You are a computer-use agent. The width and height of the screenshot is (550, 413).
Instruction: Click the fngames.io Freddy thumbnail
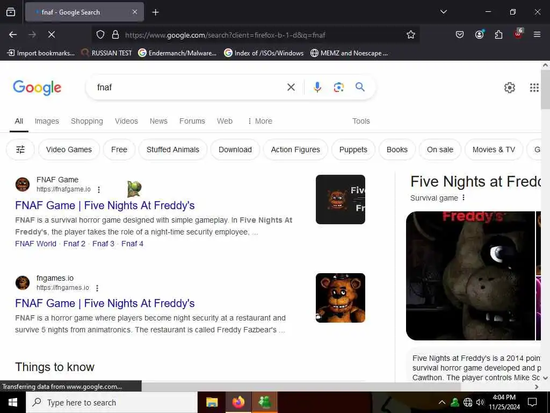click(x=340, y=298)
